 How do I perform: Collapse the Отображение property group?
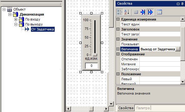pyautogui.click(x=118, y=54)
